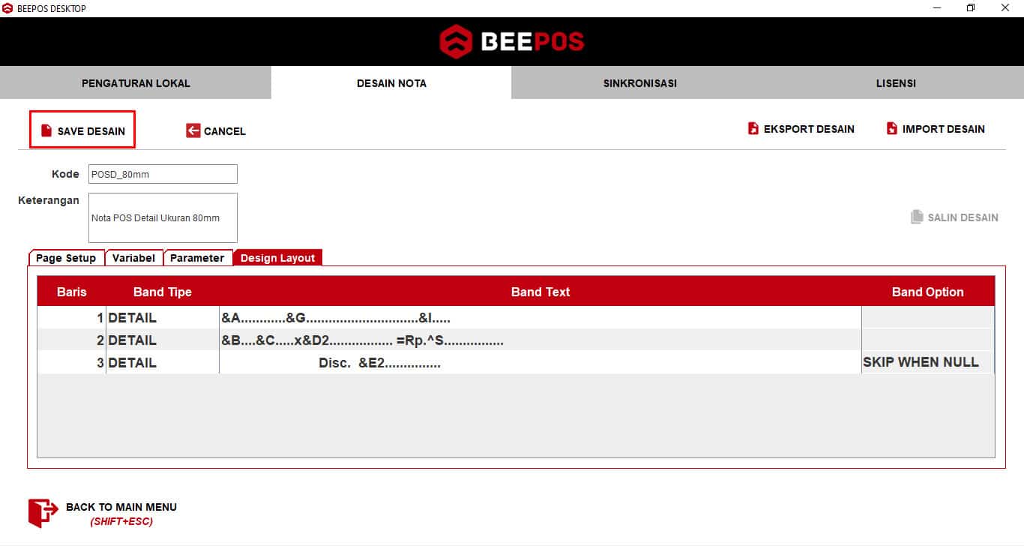Click DETAIL band type in row 1
Screen dimensions: 1024x546
pyautogui.click(x=163, y=318)
